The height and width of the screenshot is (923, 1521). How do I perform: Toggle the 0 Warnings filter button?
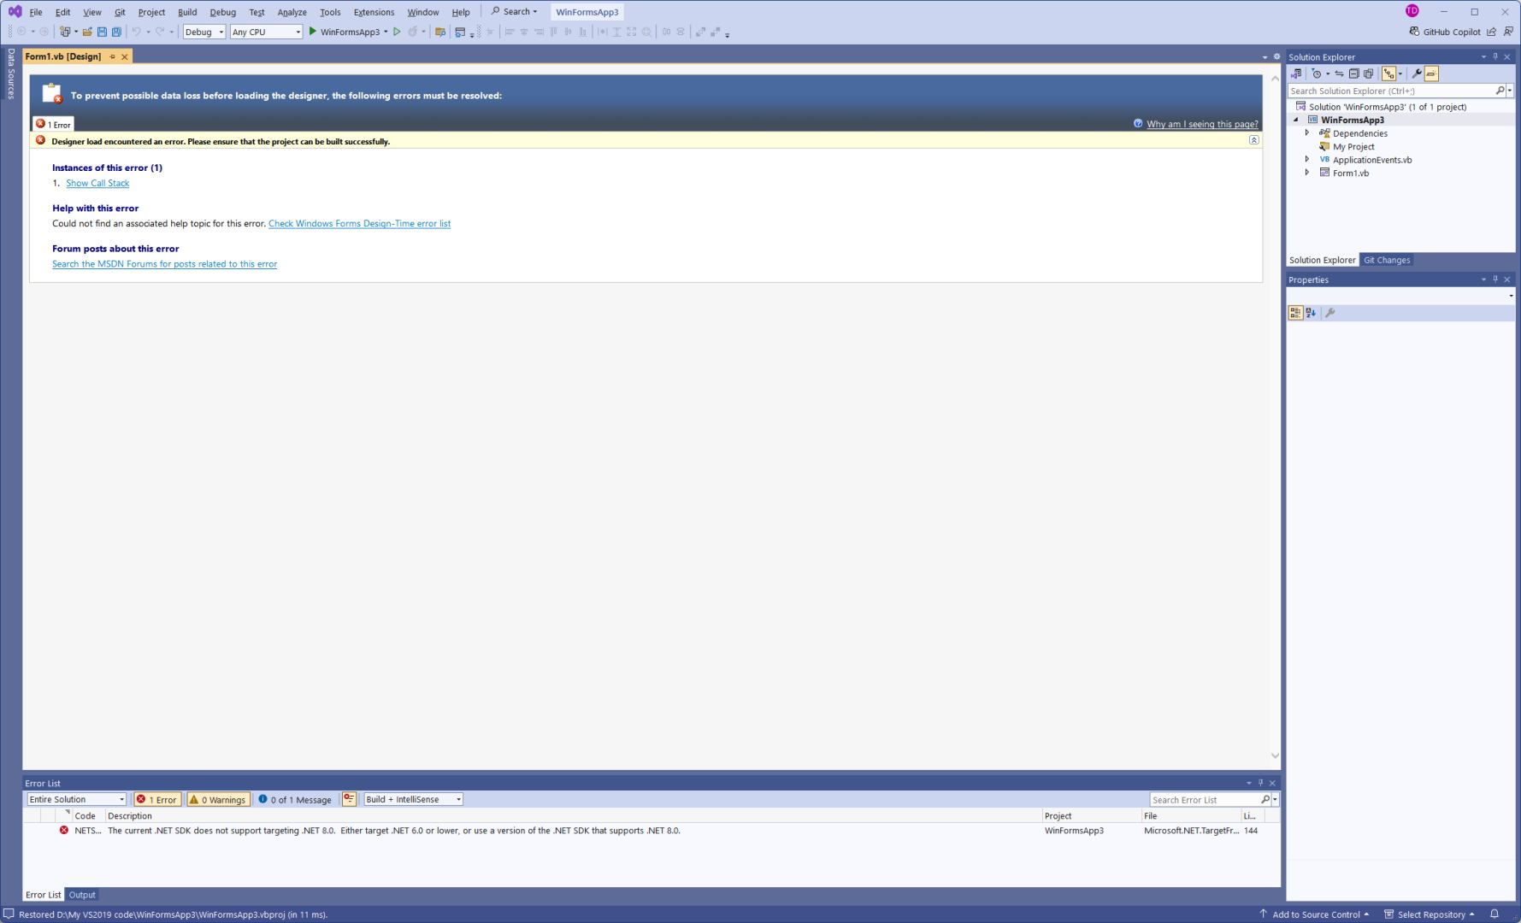[x=218, y=799]
